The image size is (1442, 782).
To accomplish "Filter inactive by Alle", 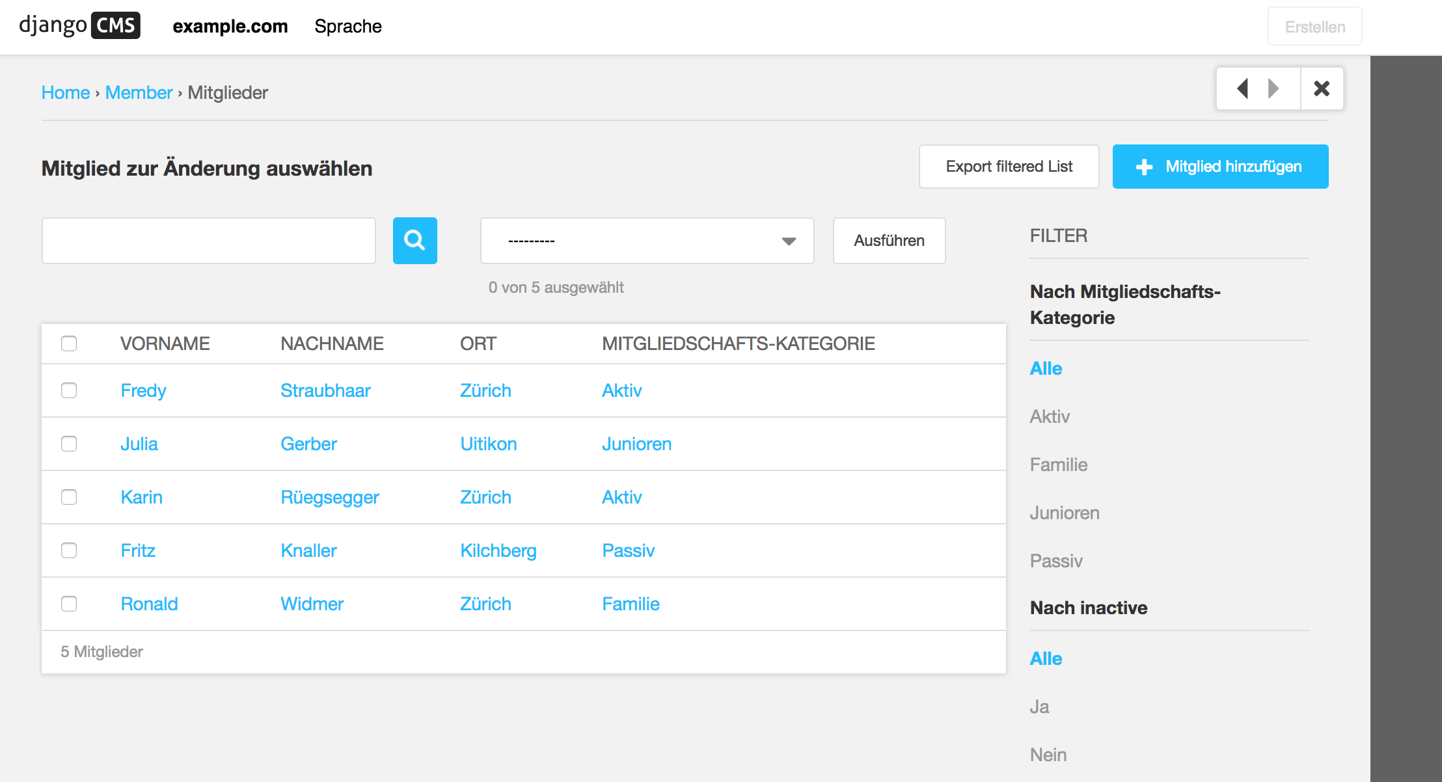I will 1046,658.
